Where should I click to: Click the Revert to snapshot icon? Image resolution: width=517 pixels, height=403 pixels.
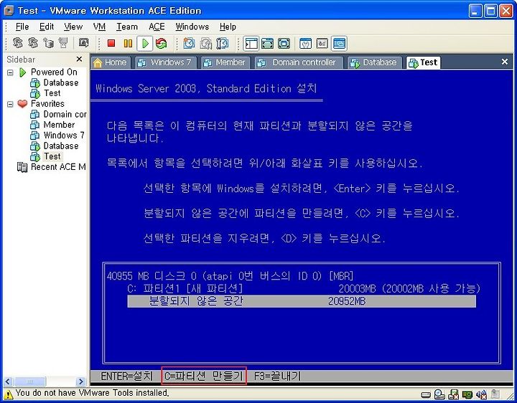tap(206, 43)
